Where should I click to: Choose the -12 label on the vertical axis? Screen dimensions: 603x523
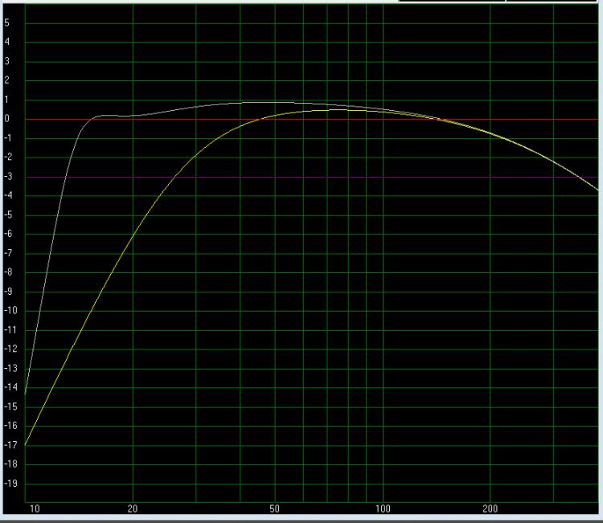[x=10, y=349]
